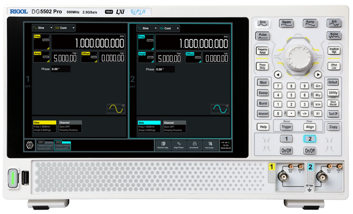Tap the Default key

[x=333, y=82]
